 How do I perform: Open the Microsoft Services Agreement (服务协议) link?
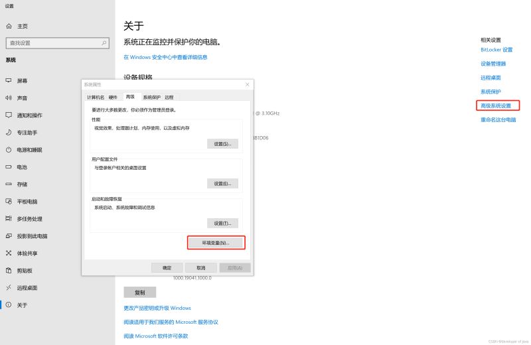[x=171, y=322]
